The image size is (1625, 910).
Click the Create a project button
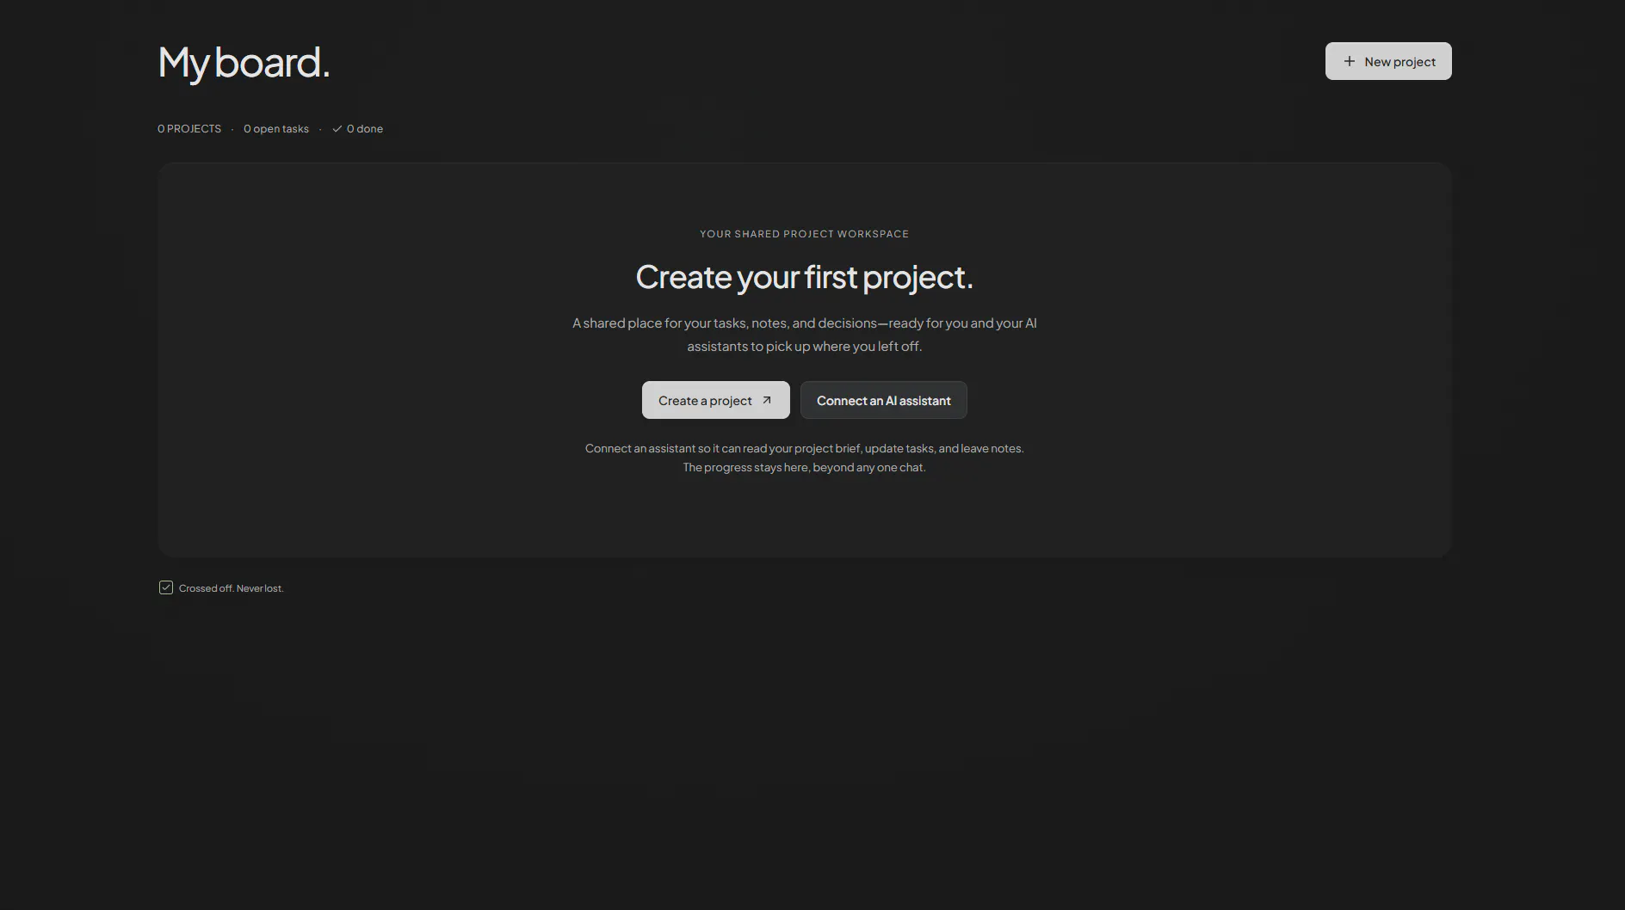click(x=716, y=400)
